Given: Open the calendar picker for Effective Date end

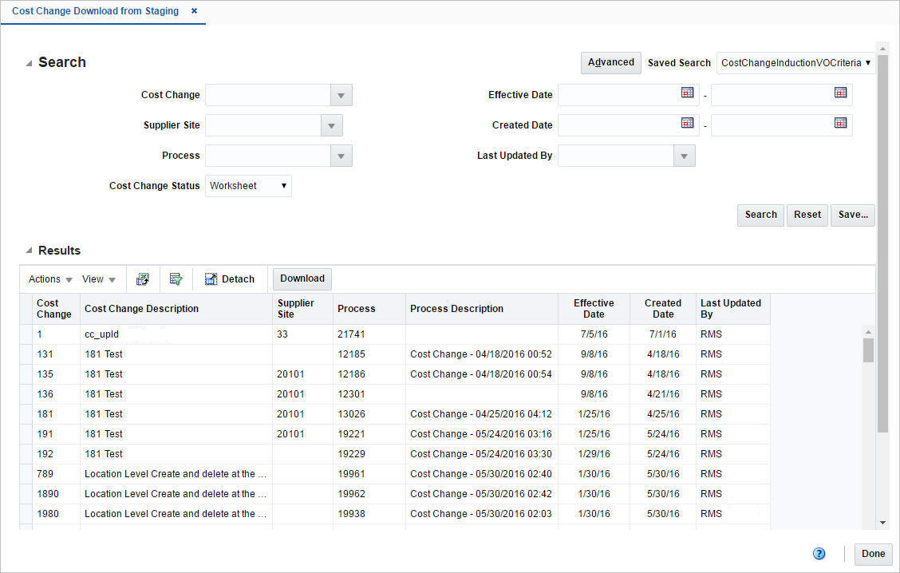Looking at the screenshot, I should [x=840, y=93].
